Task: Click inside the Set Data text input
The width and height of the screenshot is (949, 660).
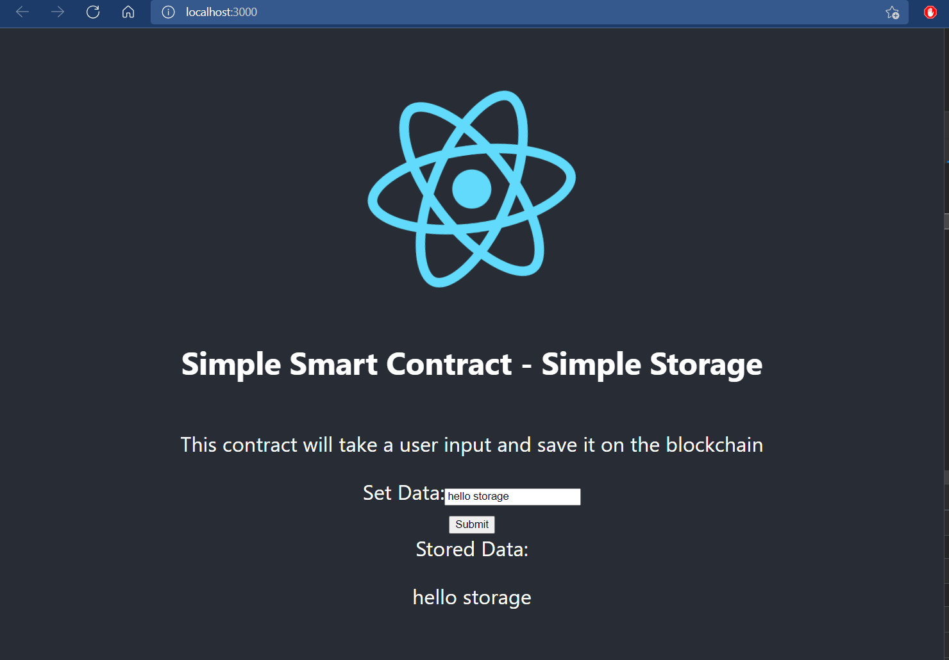Action: click(x=512, y=496)
